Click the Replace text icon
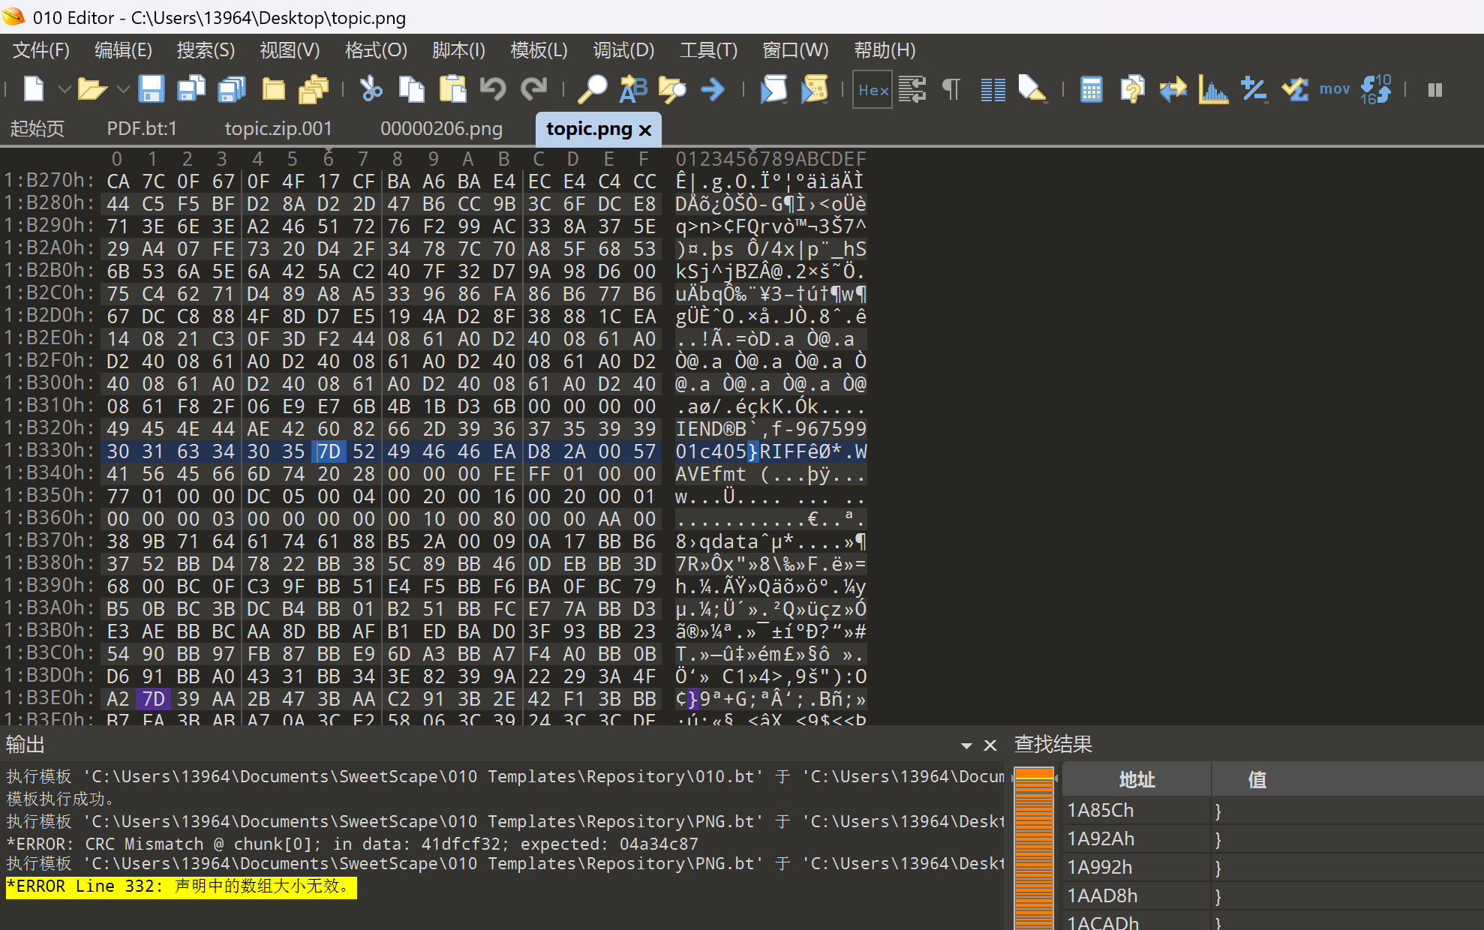The image size is (1484, 930). click(632, 89)
